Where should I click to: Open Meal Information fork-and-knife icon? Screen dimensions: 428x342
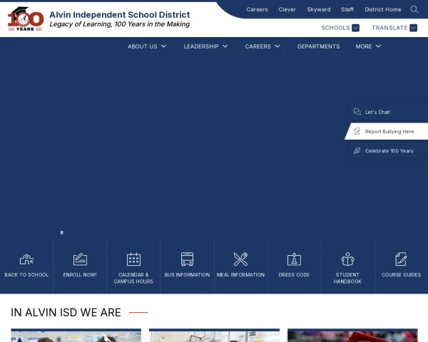(x=240, y=259)
